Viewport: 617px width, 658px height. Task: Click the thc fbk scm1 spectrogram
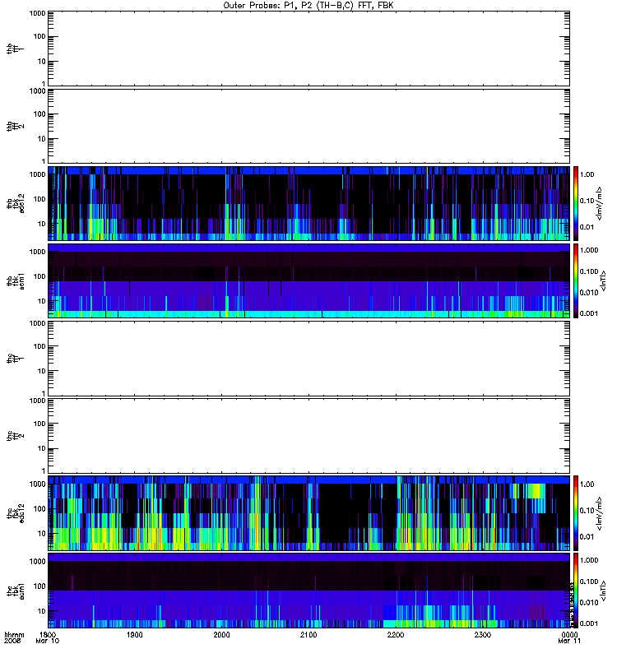click(308, 591)
